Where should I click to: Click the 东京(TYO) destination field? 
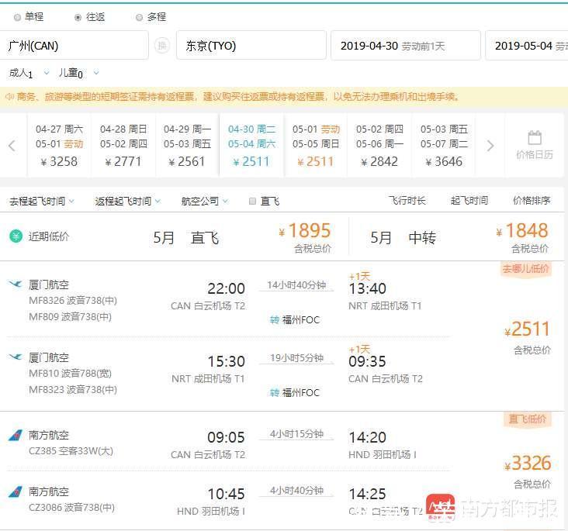coord(251,46)
